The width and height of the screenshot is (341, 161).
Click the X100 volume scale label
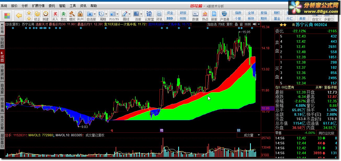point(265,155)
